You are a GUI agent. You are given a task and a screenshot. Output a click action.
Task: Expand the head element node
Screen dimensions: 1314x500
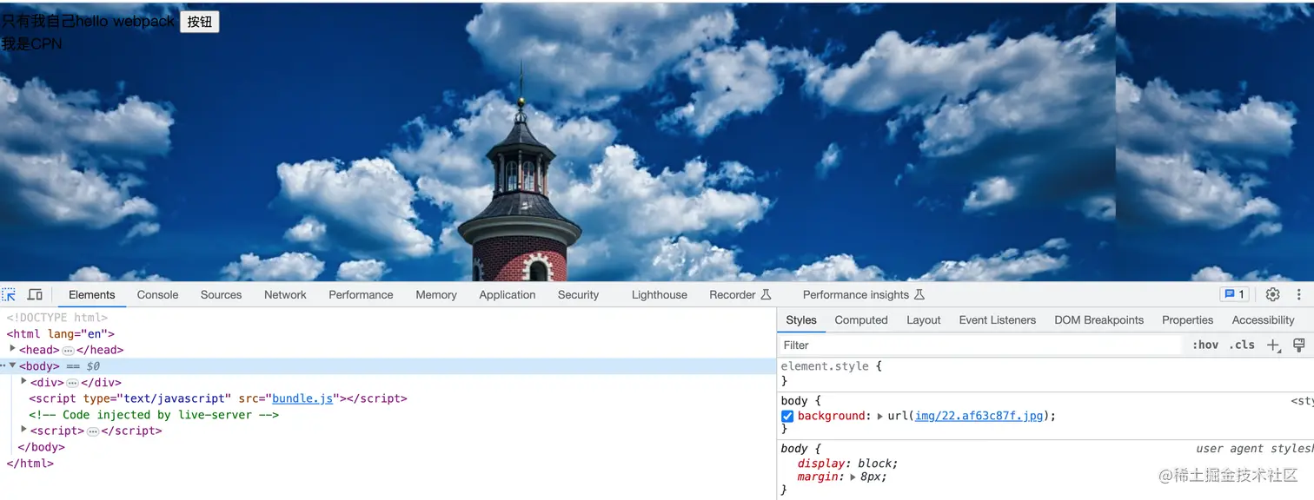pos(12,349)
